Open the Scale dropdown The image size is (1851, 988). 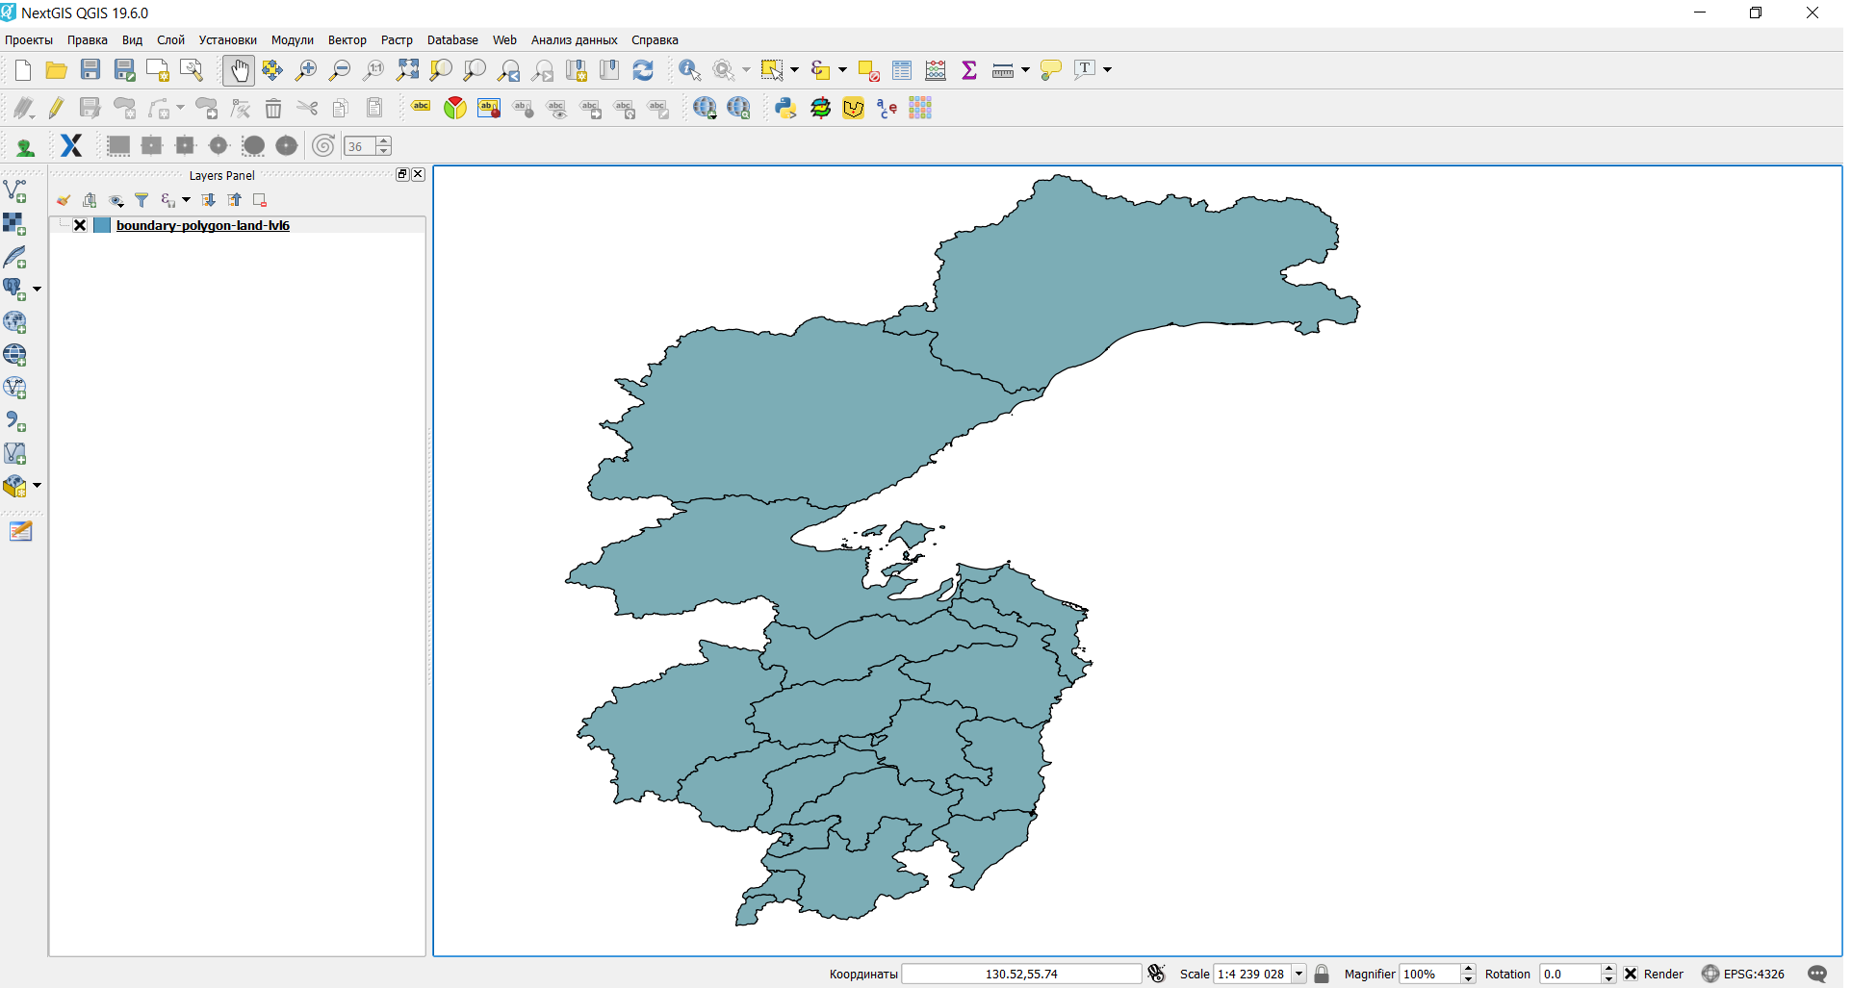coord(1298,974)
